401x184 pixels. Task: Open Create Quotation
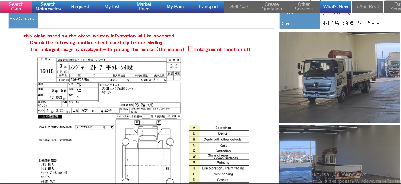pyautogui.click(x=272, y=6)
